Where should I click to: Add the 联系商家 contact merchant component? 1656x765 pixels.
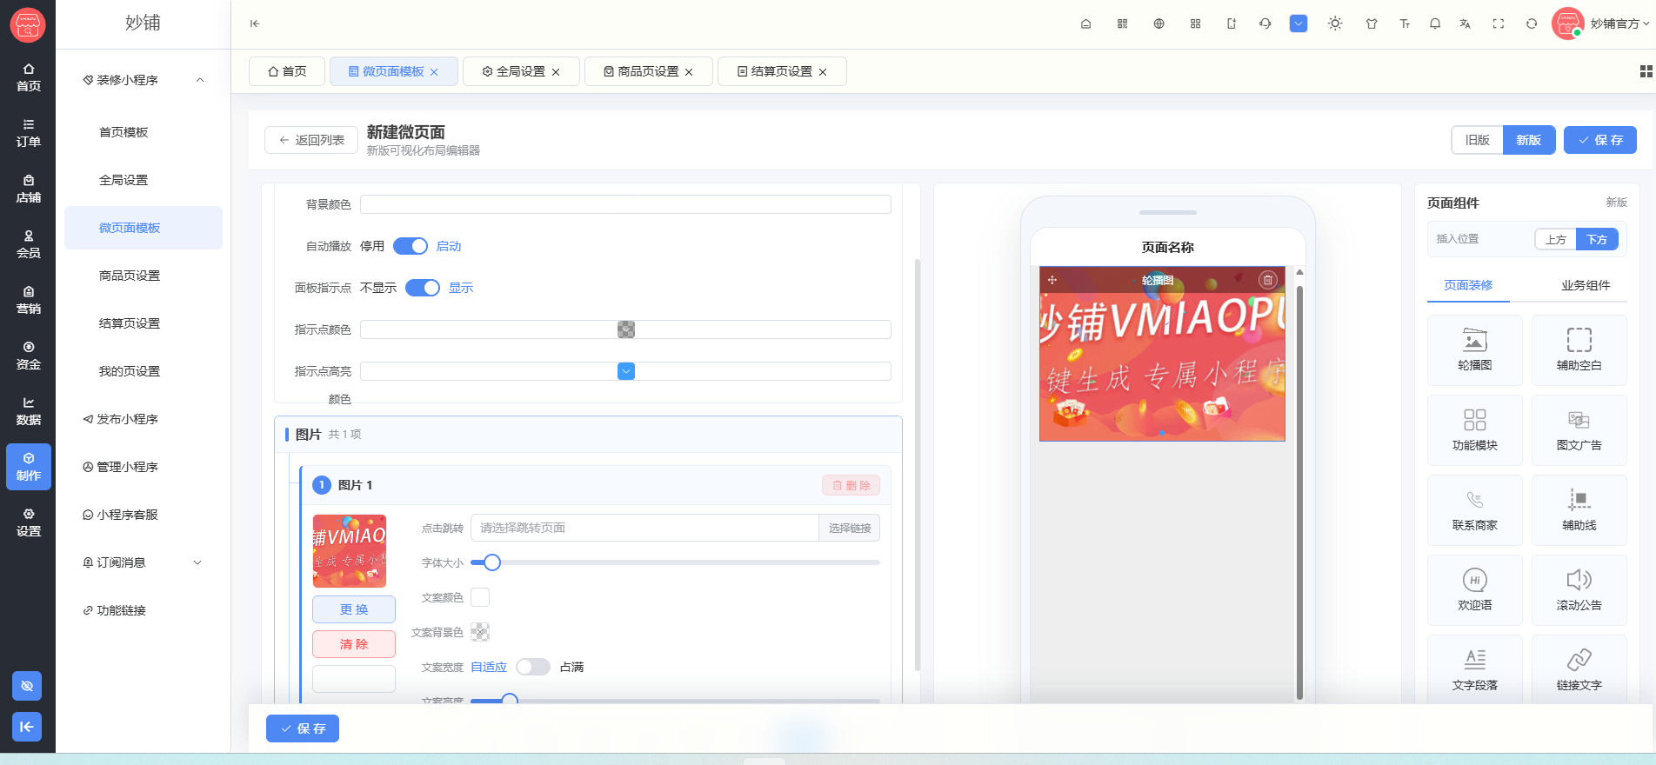1474,510
